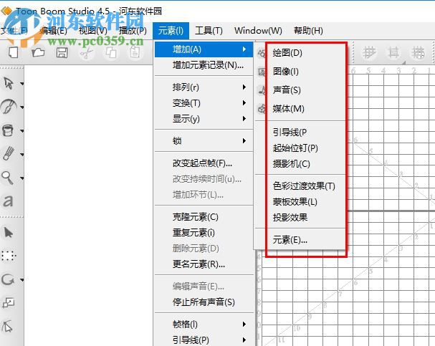Expand the 锁 submenu
Screen dimensions: 435x346
[x=204, y=141]
